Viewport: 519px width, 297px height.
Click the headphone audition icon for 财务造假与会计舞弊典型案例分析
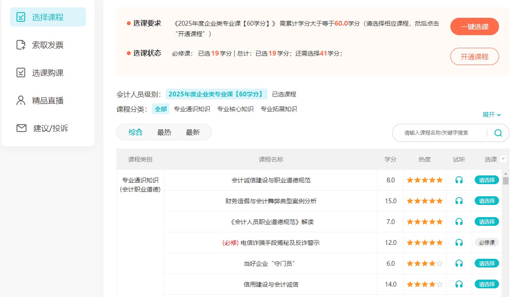pyautogui.click(x=459, y=200)
